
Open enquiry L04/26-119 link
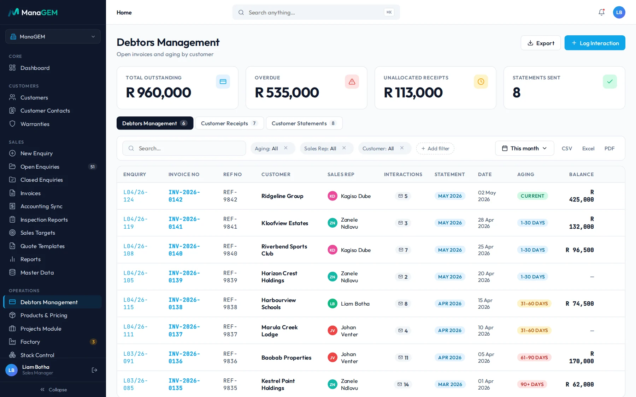tap(135, 223)
